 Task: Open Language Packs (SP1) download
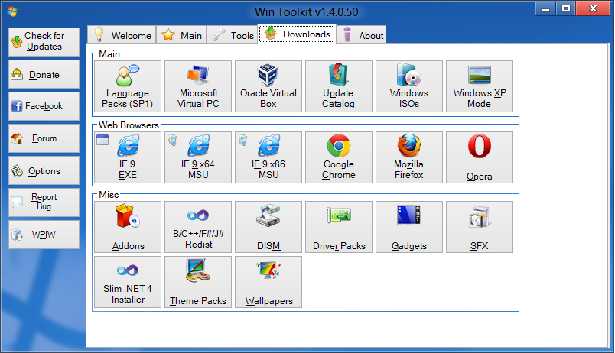(128, 86)
